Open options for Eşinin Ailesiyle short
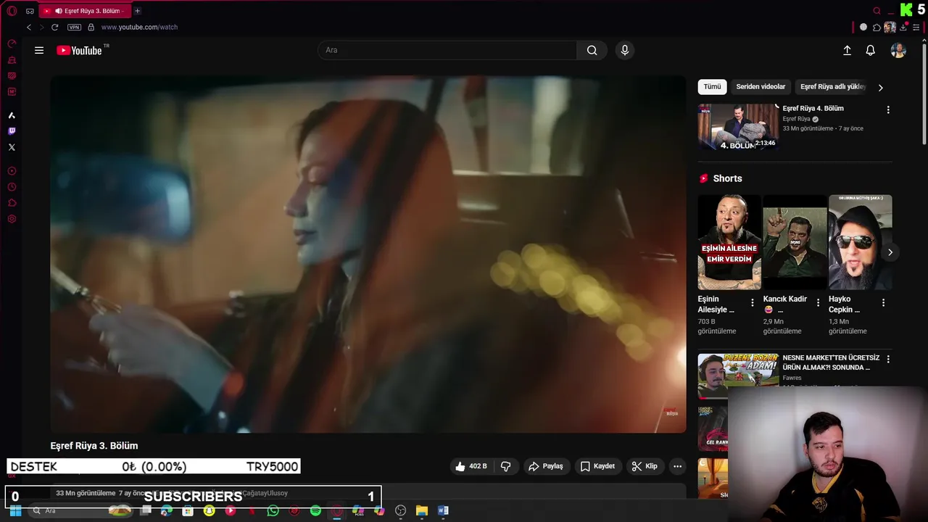 coord(752,302)
